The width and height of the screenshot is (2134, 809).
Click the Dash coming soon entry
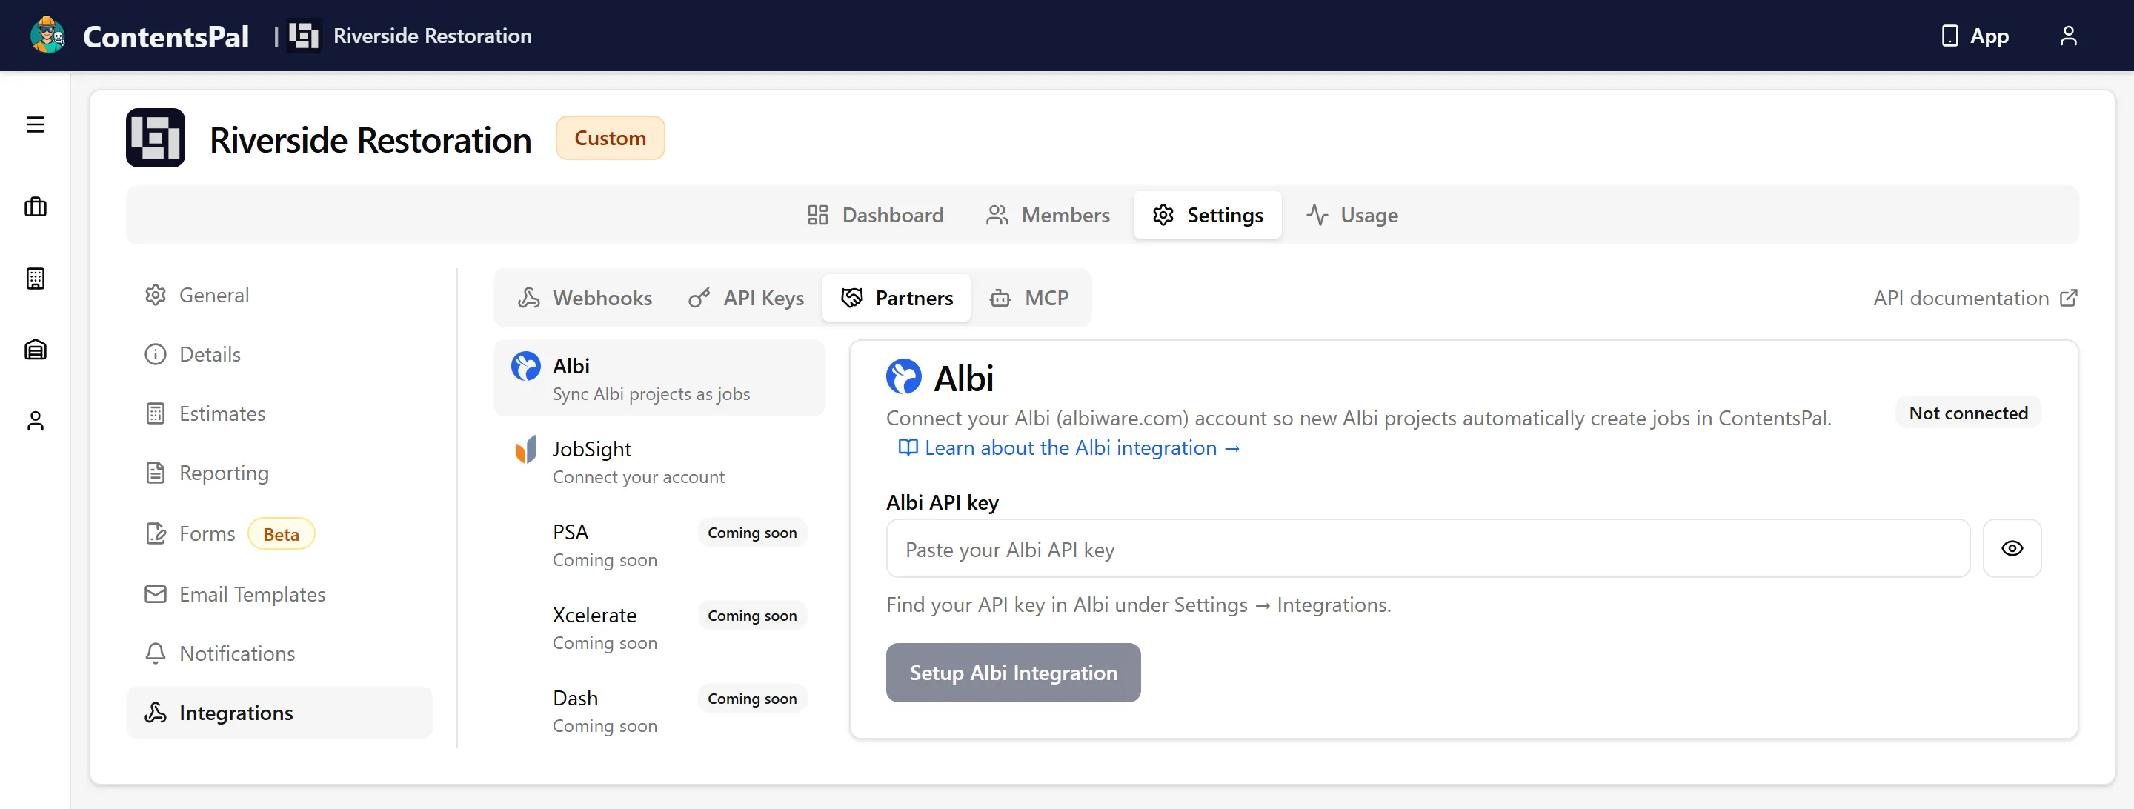[x=659, y=710]
